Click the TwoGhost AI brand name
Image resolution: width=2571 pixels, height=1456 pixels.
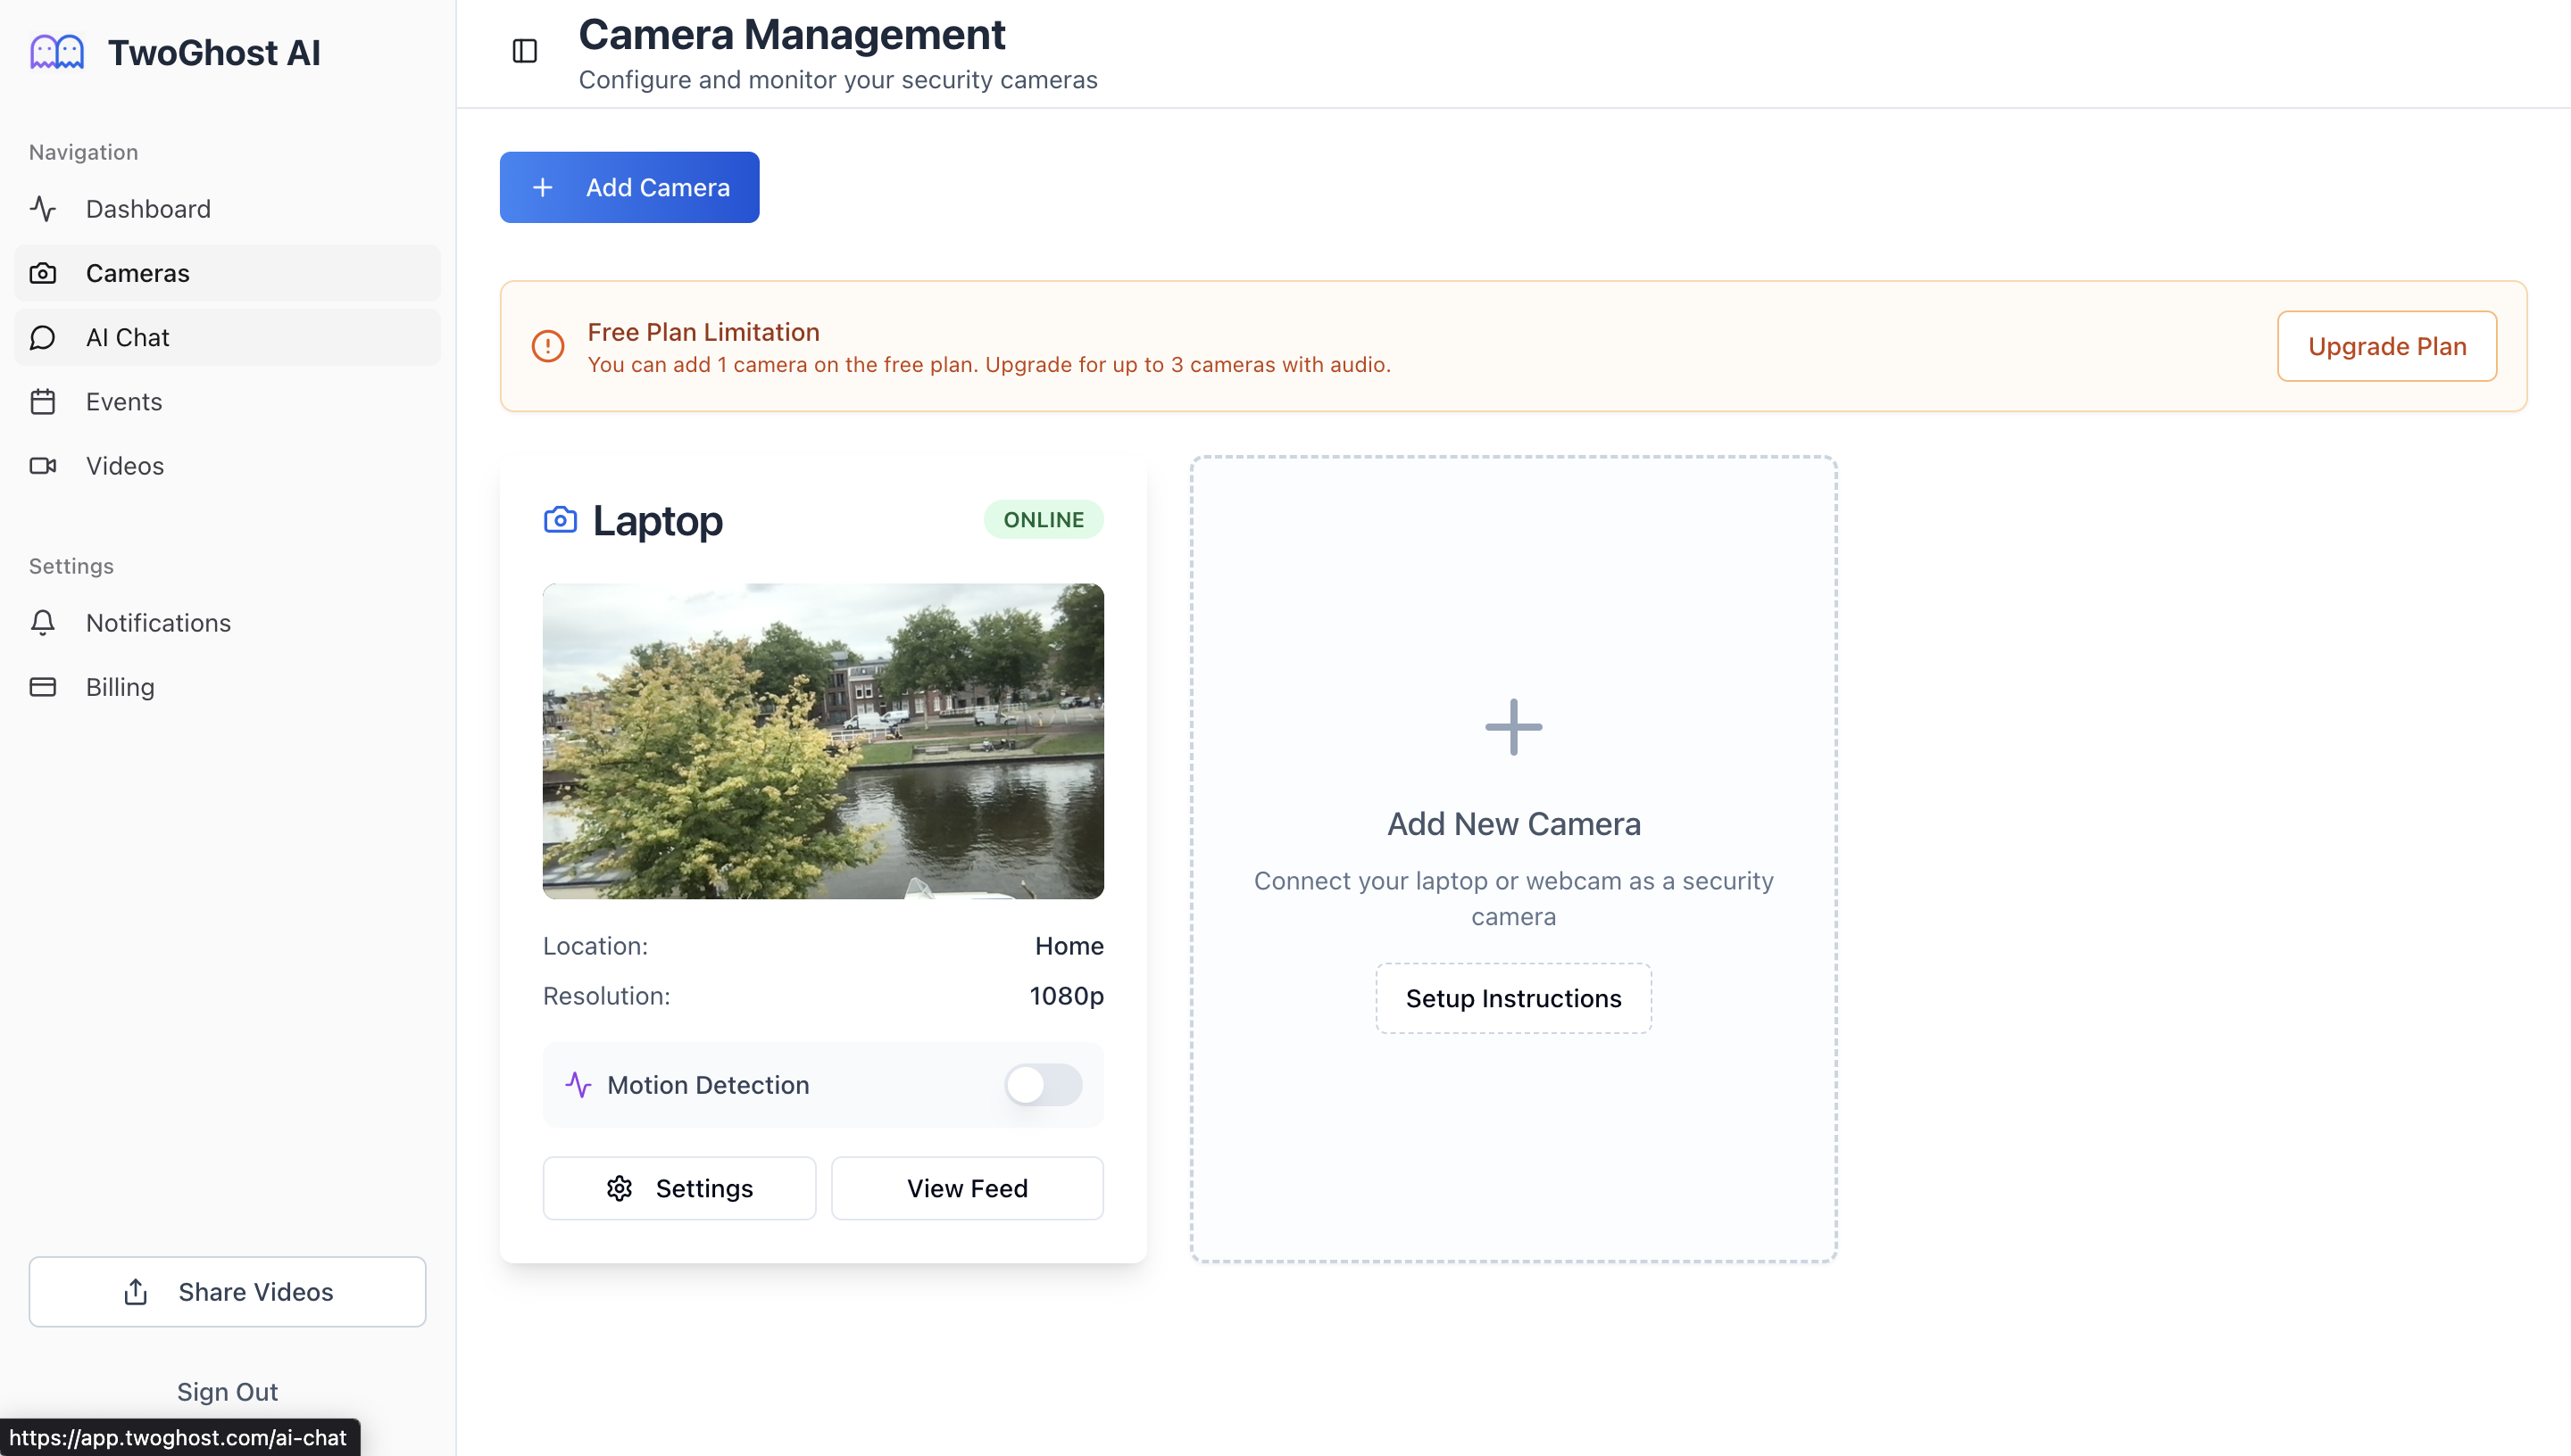[214, 53]
